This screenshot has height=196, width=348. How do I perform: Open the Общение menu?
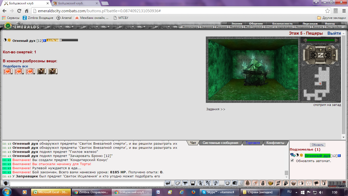pyautogui.click(x=256, y=23)
